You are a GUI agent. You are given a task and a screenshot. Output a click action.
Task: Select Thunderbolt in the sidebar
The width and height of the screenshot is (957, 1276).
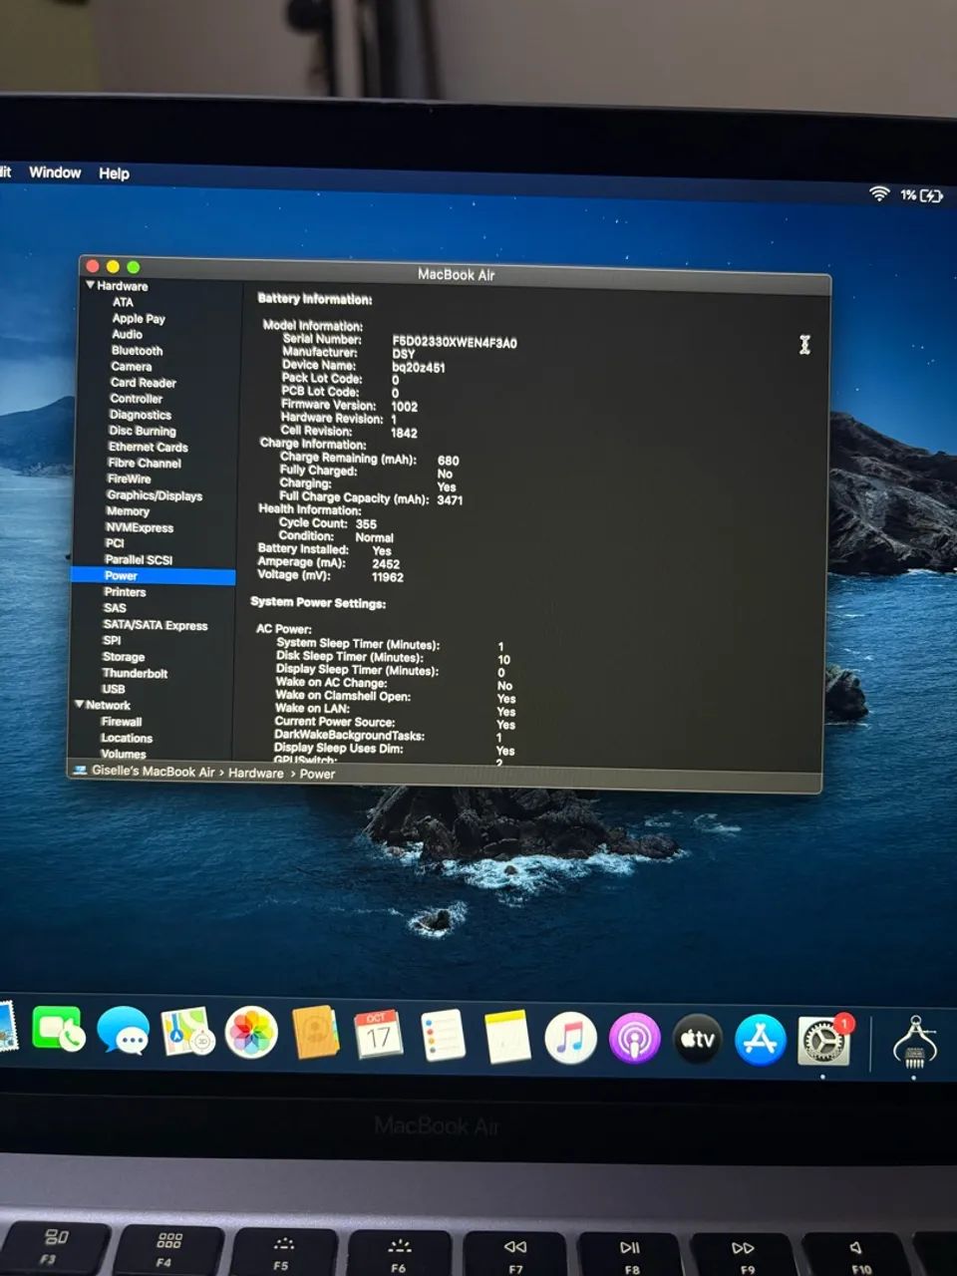pos(135,673)
